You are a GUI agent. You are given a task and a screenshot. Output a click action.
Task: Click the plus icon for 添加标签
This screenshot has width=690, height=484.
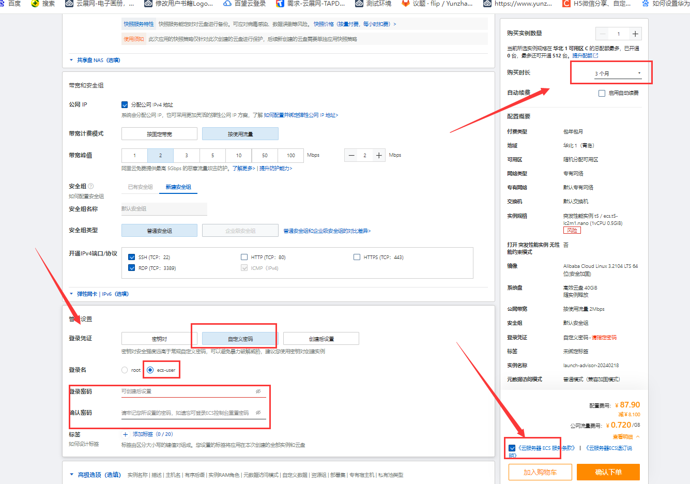point(125,434)
